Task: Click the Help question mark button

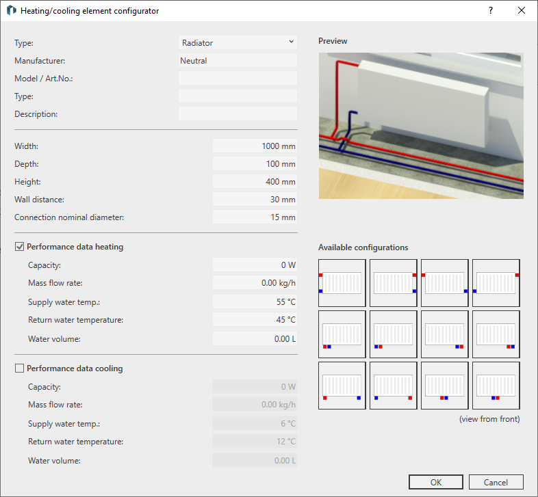Action: [491, 11]
